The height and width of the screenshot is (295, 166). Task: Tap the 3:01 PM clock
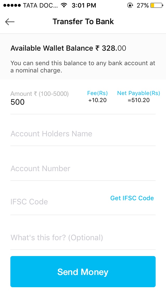click(84, 5)
